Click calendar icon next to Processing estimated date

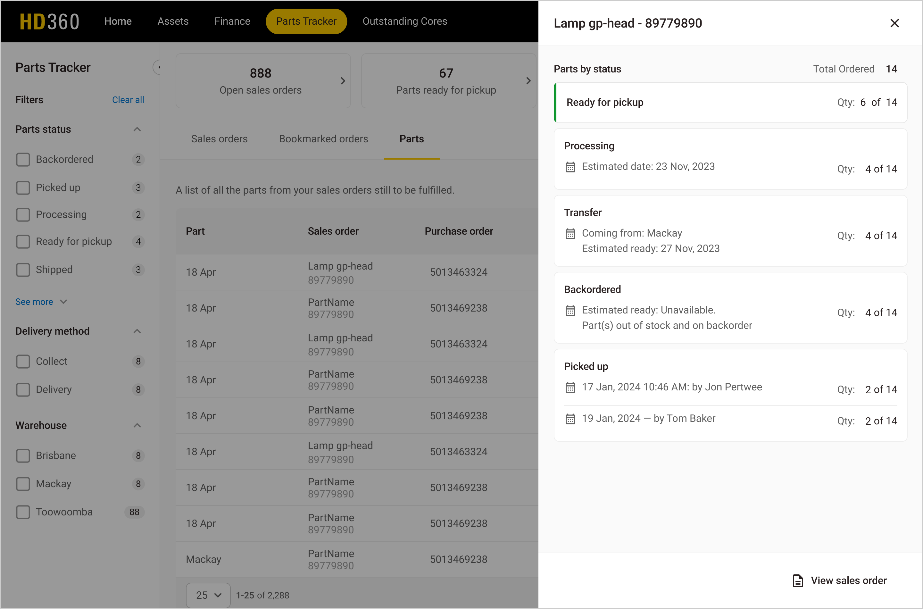tap(570, 167)
